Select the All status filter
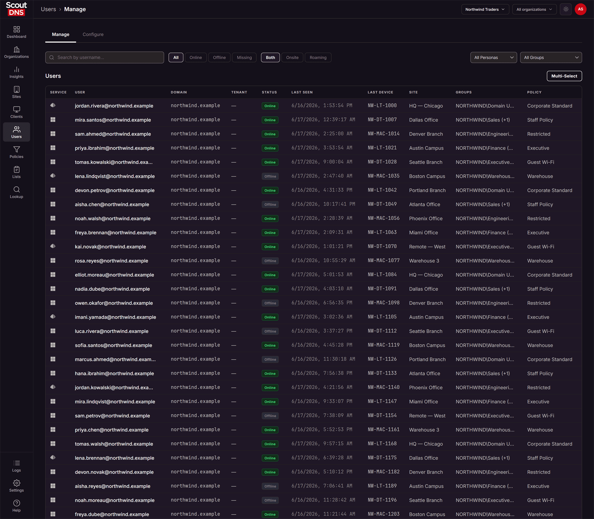This screenshot has height=519, width=594. [176, 58]
